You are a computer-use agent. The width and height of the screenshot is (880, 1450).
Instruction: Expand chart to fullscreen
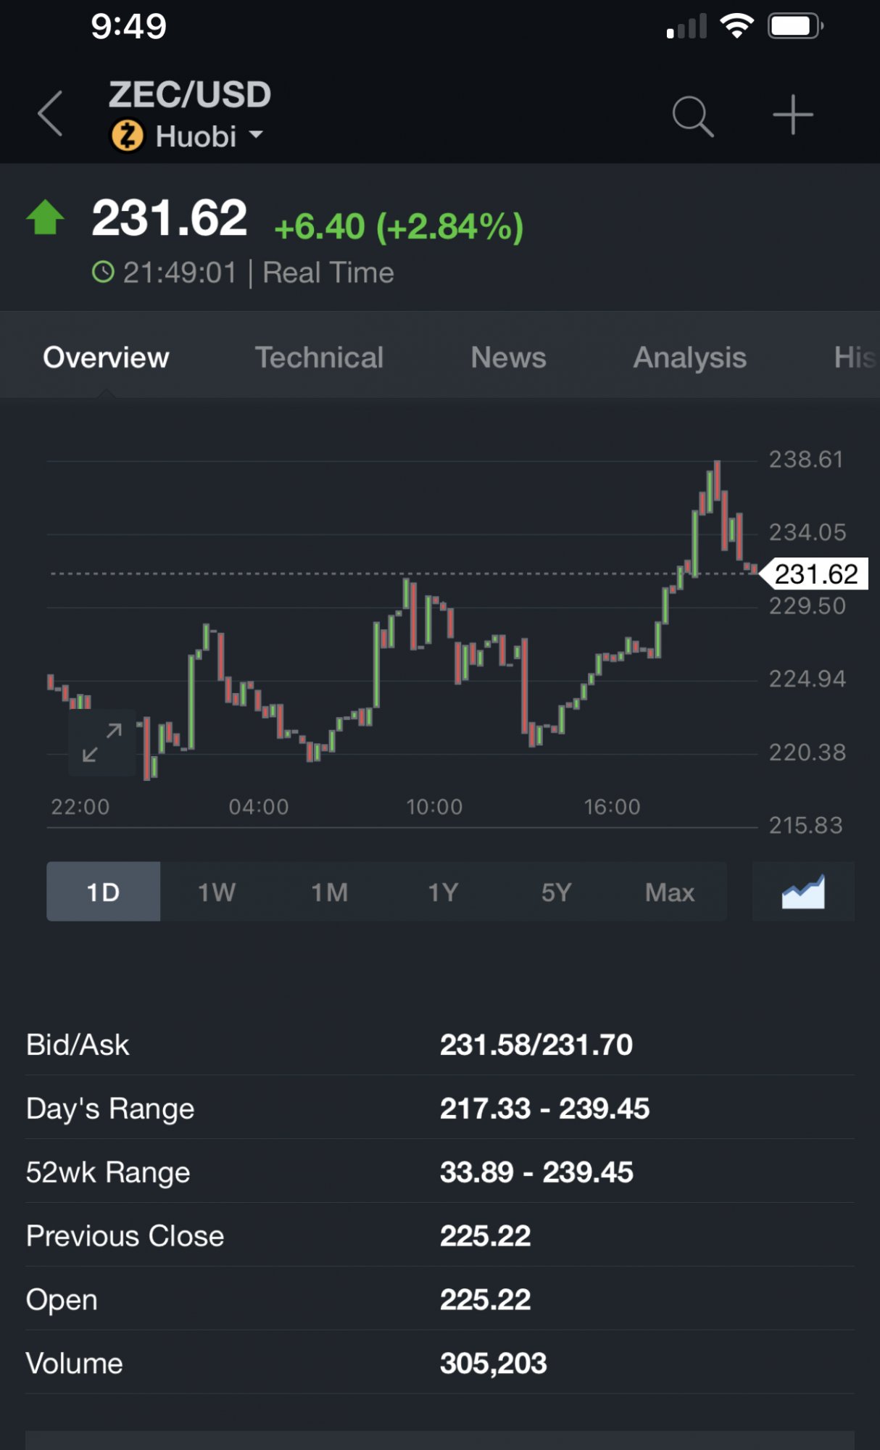pos(102,742)
